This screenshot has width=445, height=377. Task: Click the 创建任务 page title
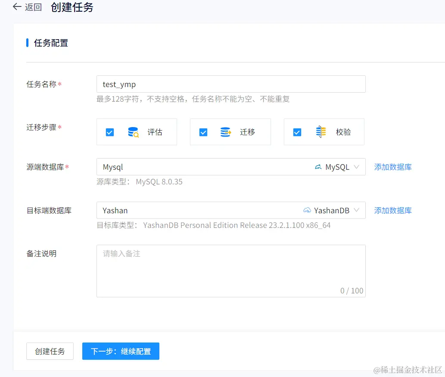pyautogui.click(x=72, y=7)
